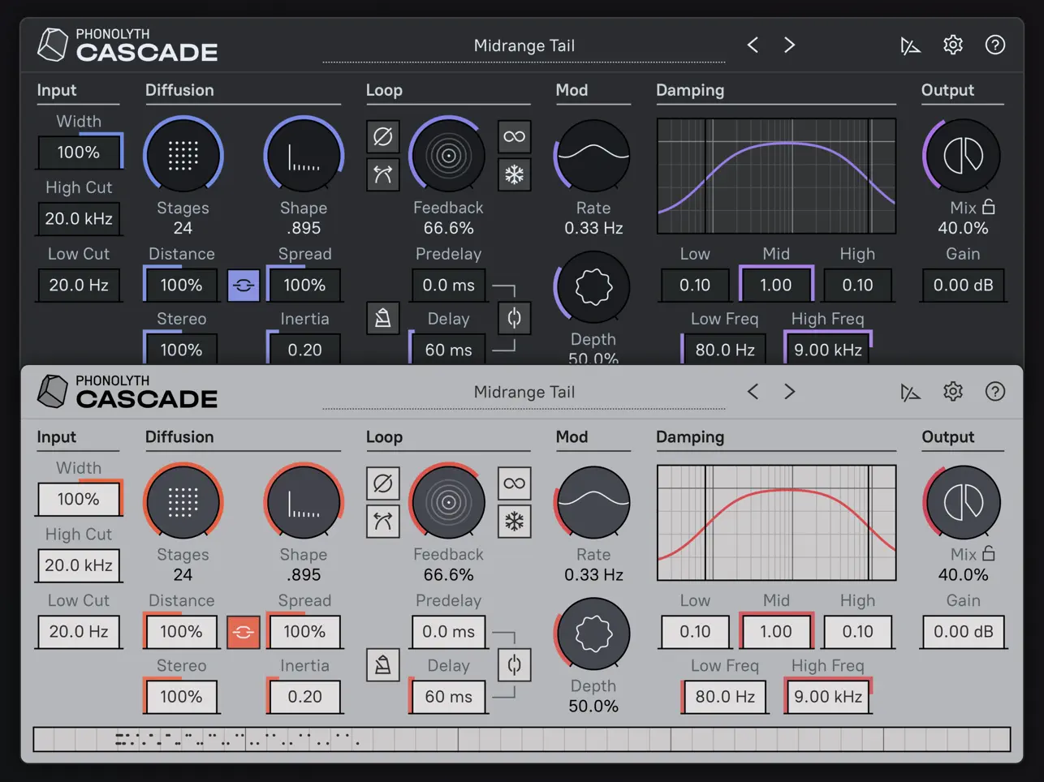Toggle Distance-Spread link in dark Diffusion section
Viewport: 1044px width, 782px height.
(x=244, y=285)
